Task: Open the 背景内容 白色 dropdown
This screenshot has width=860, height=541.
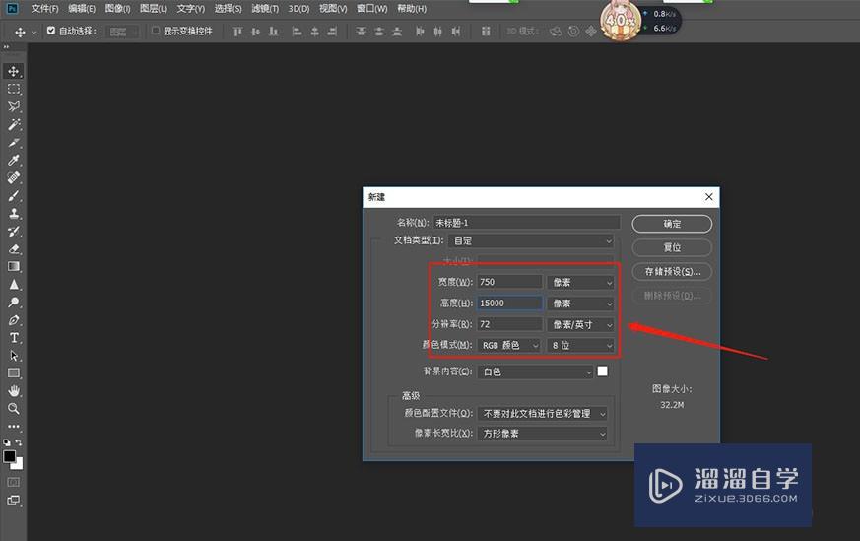Action: 536,372
